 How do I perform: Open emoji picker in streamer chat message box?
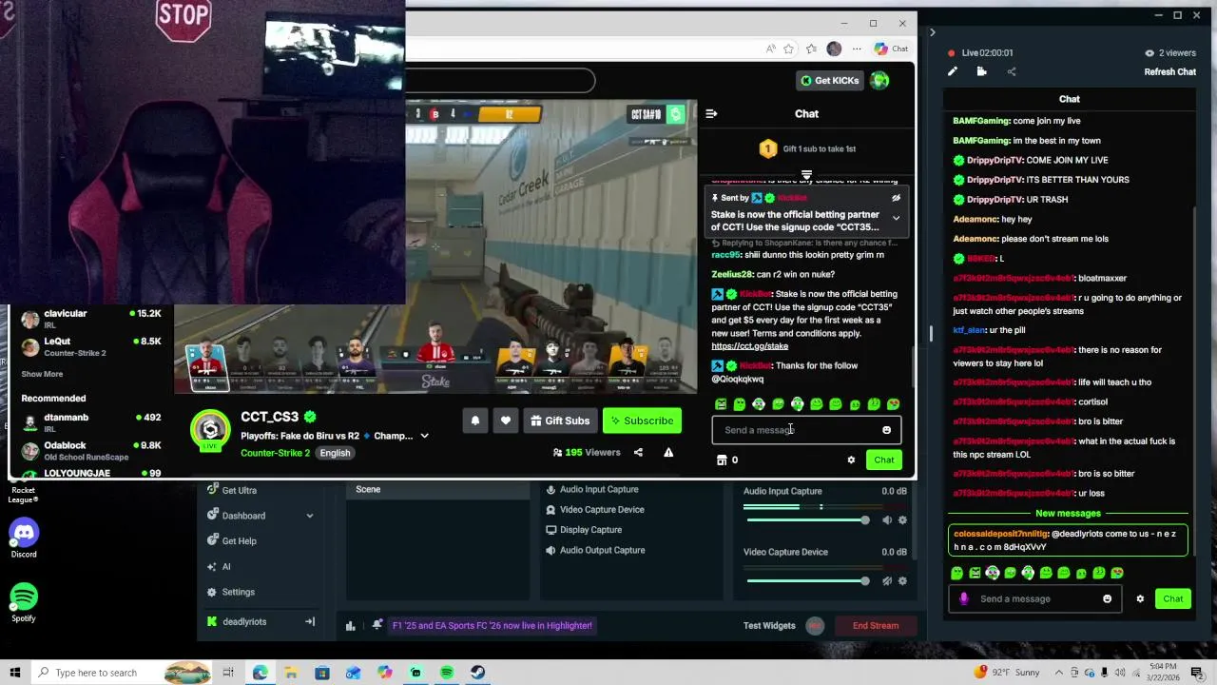tap(1107, 598)
